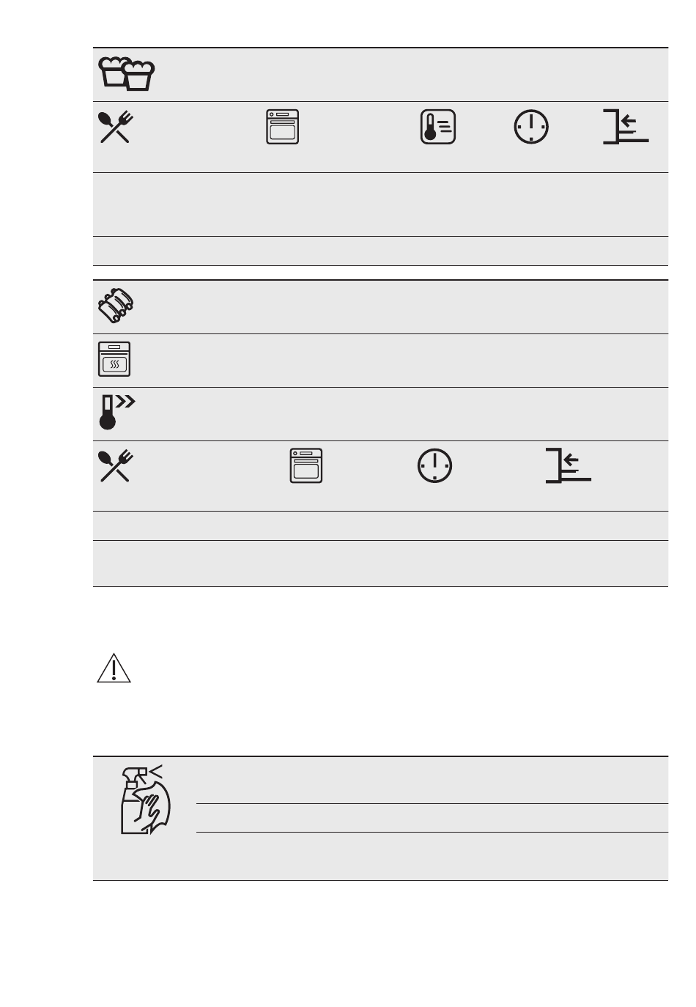Image resolution: width=696 pixels, height=1007 pixels.
Task: Select the cleaning spray bottle and cloth icon
Action: click(x=144, y=799)
